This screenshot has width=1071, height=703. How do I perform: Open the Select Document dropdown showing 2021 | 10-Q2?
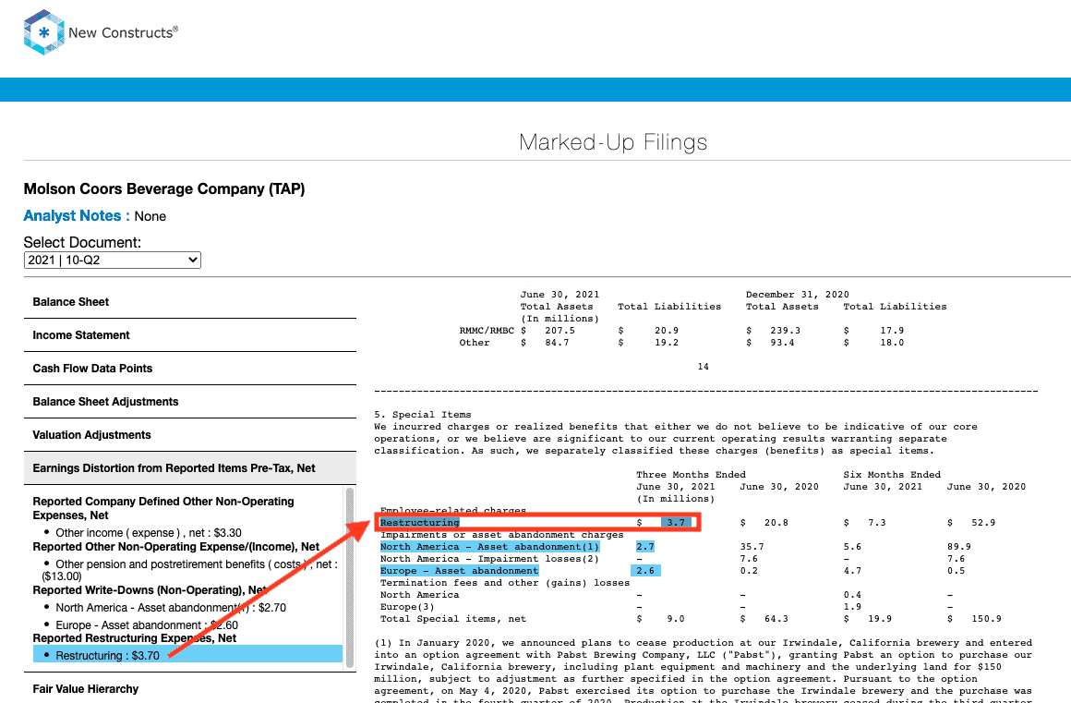(x=112, y=261)
